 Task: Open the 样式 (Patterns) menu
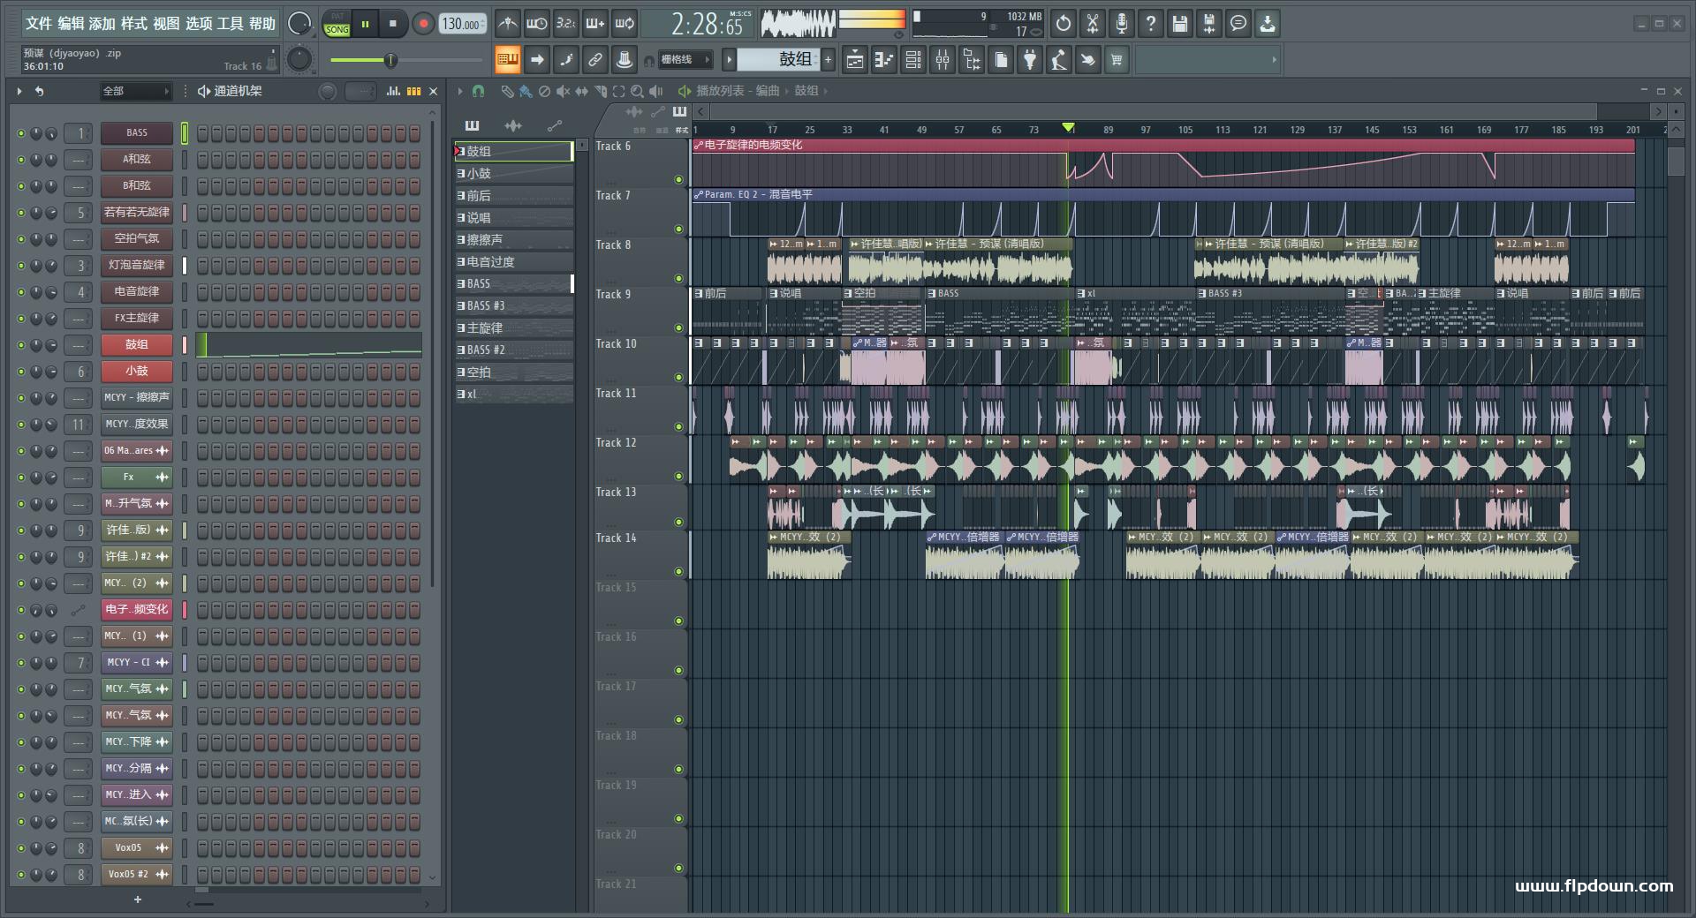click(x=134, y=24)
